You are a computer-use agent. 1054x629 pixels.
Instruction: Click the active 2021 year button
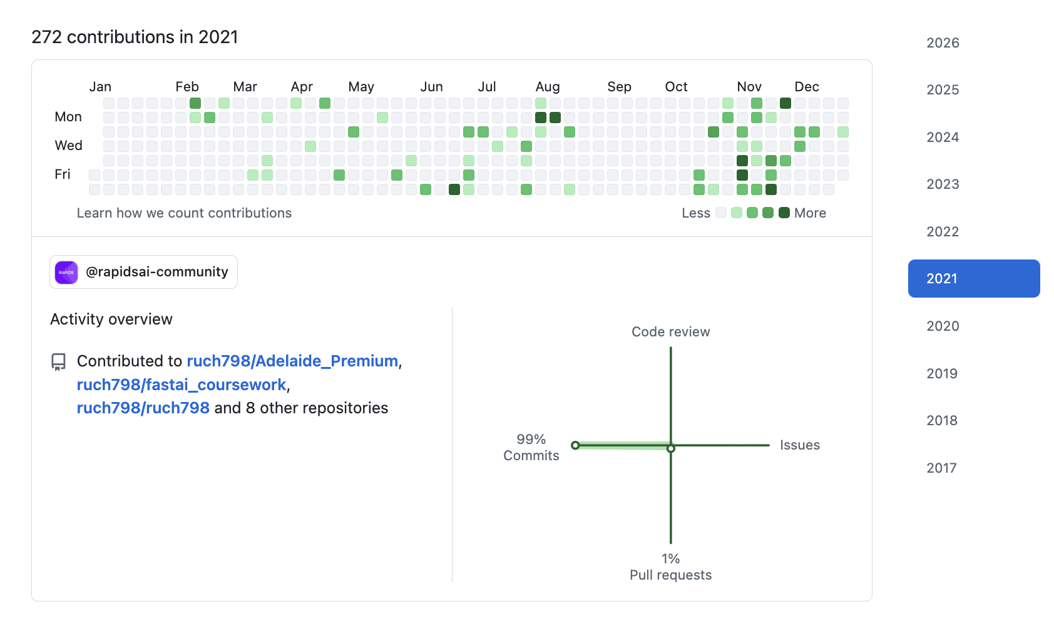point(974,279)
